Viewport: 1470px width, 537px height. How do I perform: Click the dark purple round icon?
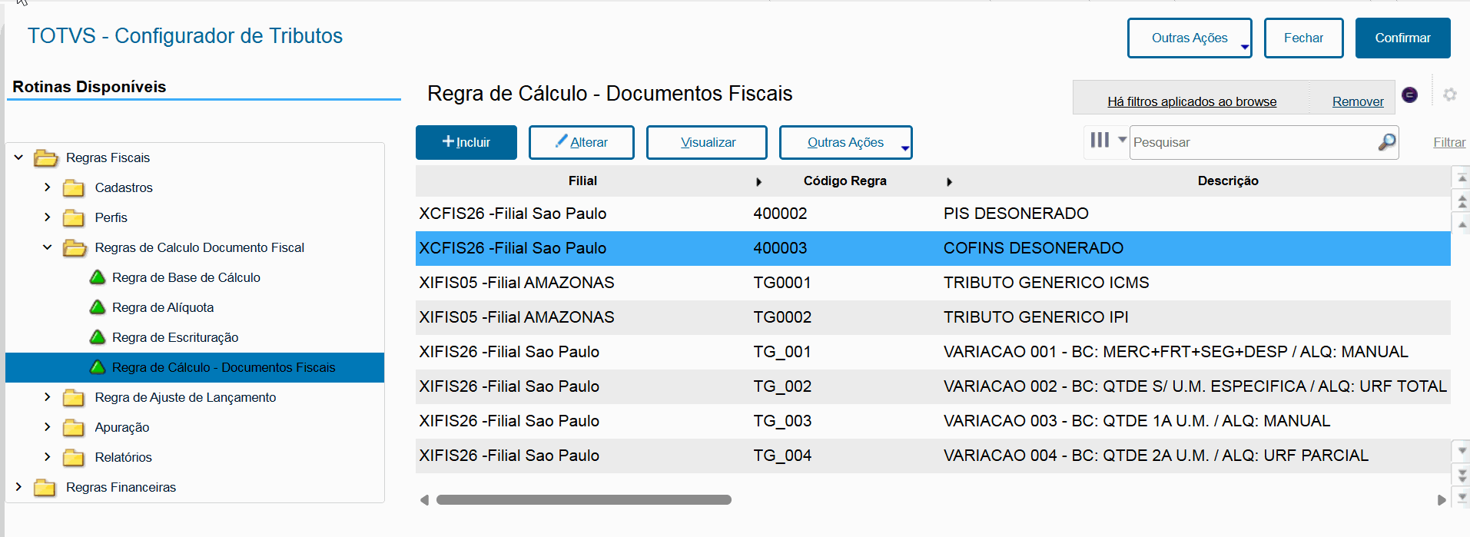coord(1409,94)
